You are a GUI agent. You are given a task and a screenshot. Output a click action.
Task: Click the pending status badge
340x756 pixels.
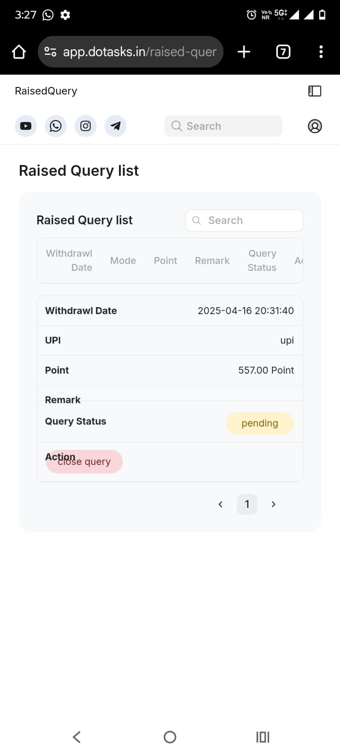click(260, 423)
